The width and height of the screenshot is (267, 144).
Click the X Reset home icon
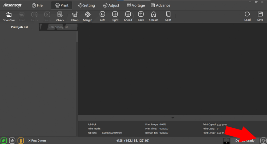153,16
